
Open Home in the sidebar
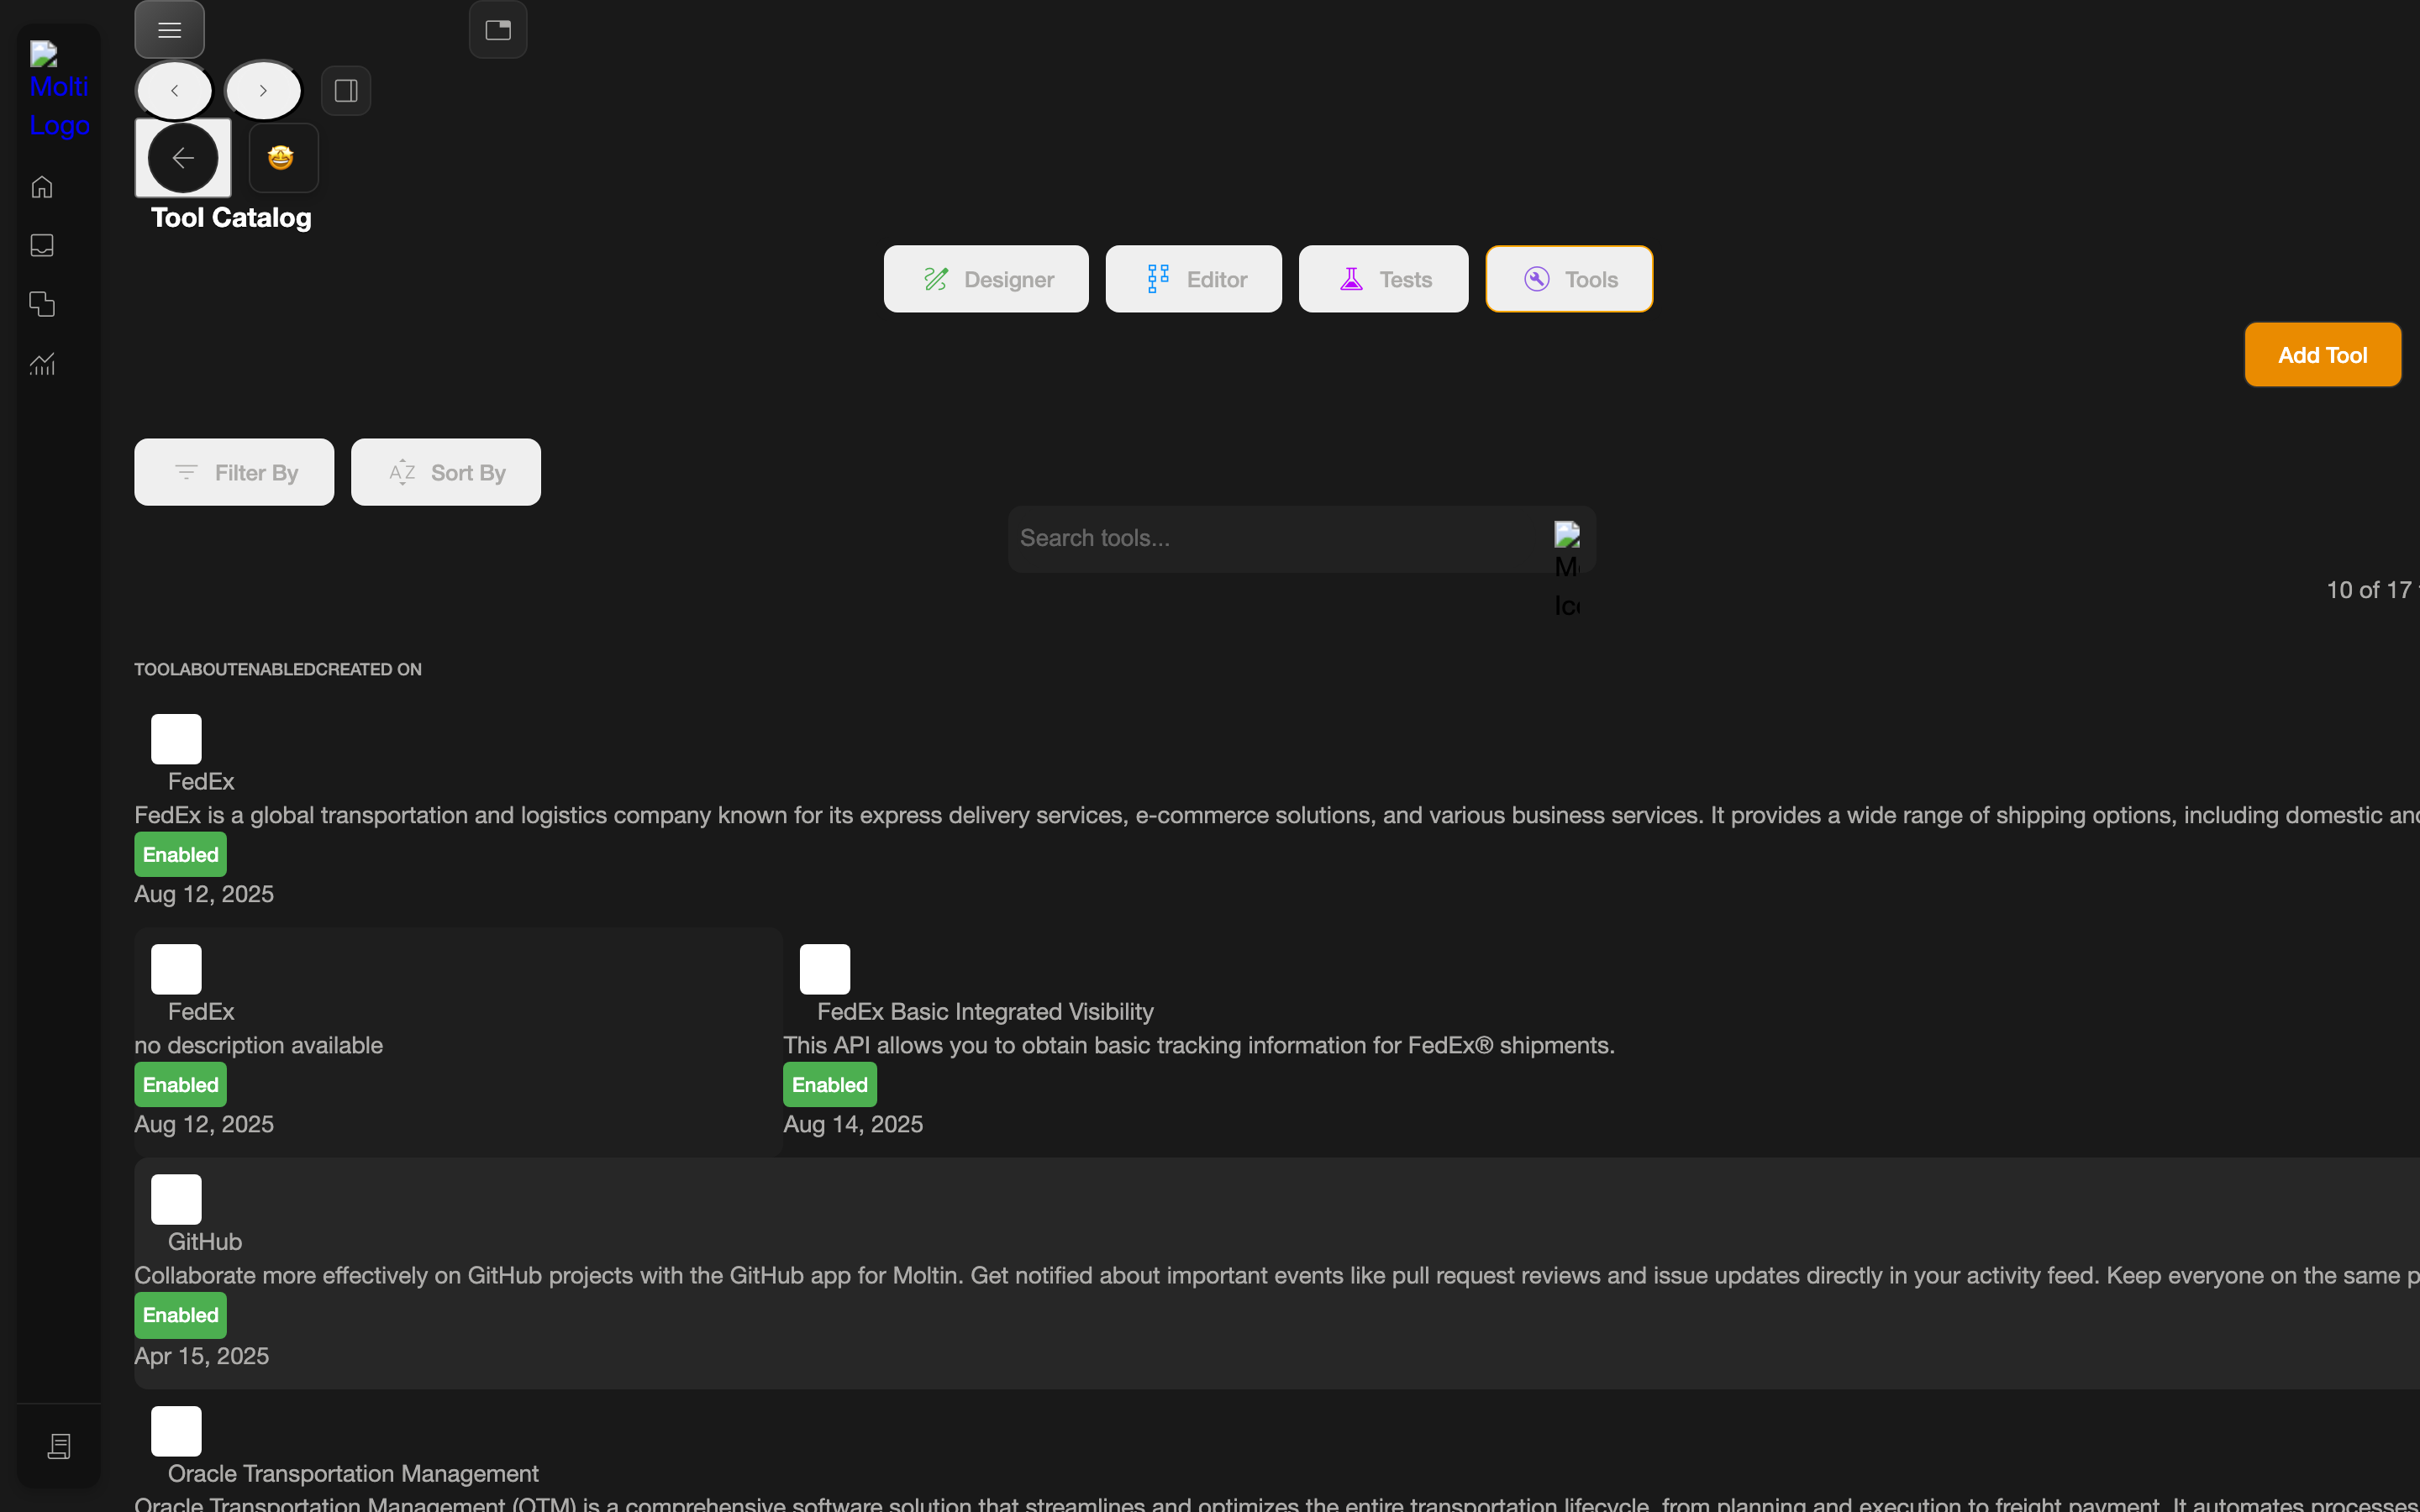(42, 187)
